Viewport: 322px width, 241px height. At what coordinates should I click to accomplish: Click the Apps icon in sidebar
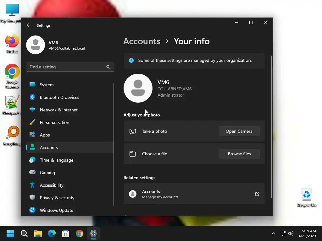click(32, 135)
